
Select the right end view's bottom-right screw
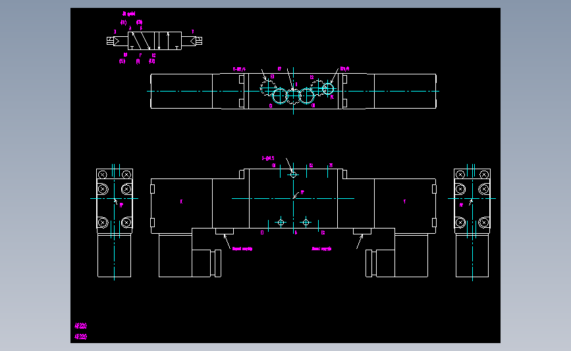coord(484,222)
